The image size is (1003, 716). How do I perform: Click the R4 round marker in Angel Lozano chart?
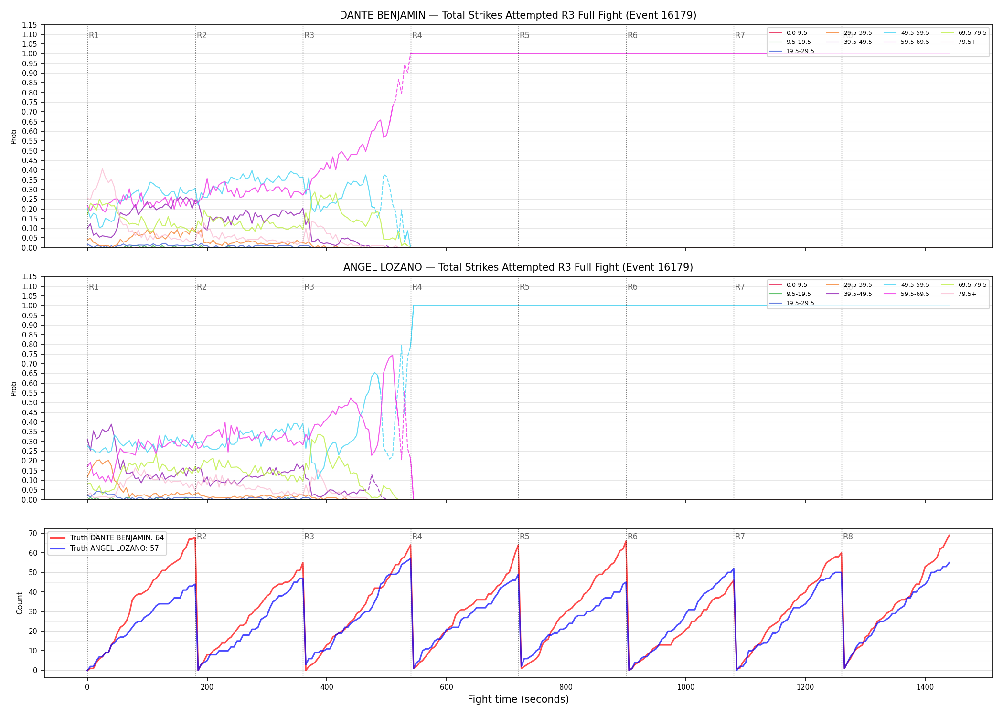click(x=417, y=287)
